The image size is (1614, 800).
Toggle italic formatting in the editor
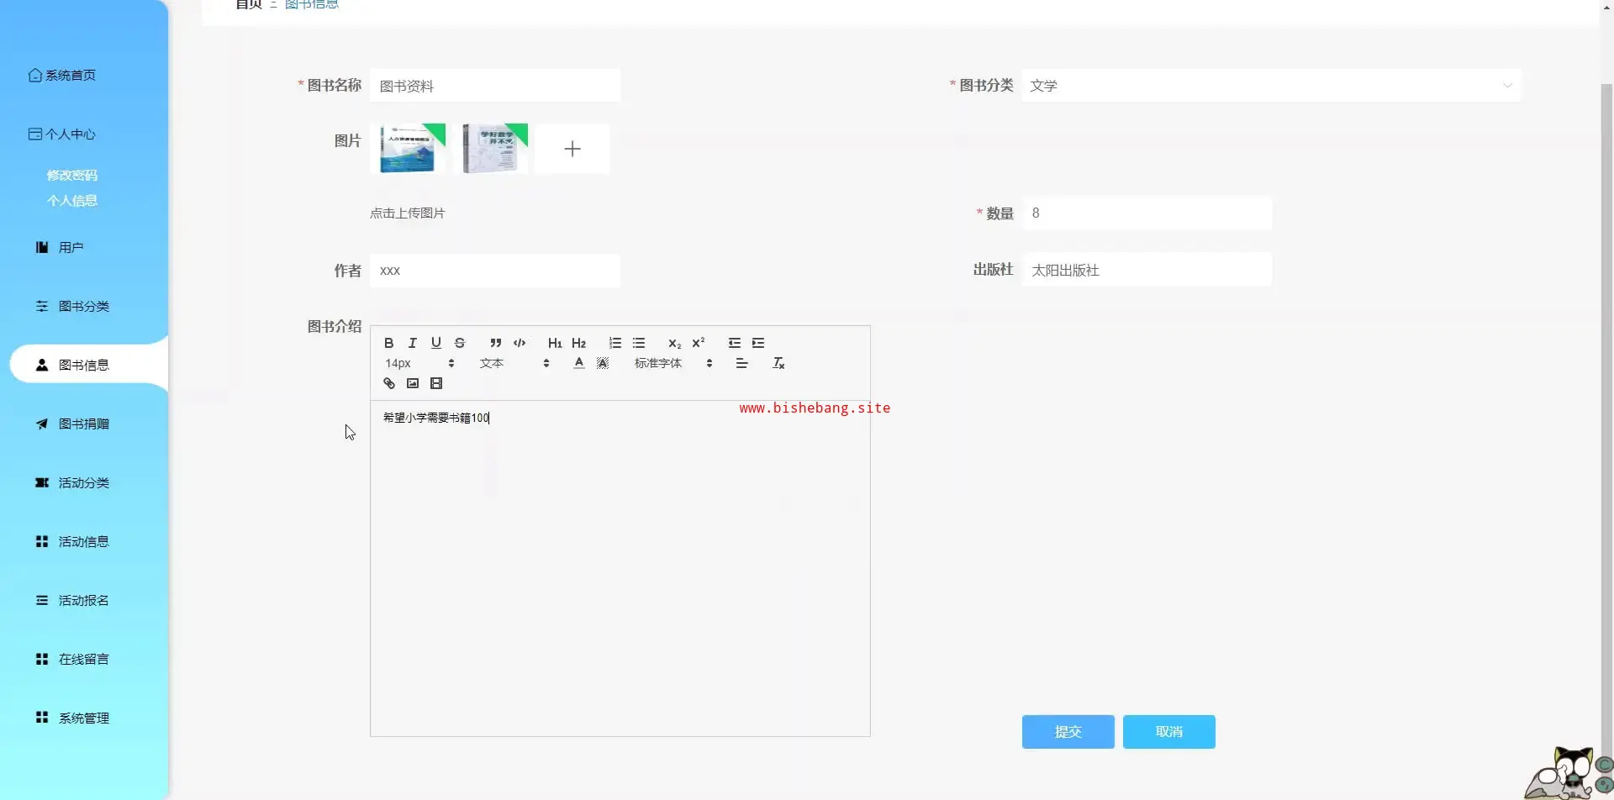[x=412, y=343]
